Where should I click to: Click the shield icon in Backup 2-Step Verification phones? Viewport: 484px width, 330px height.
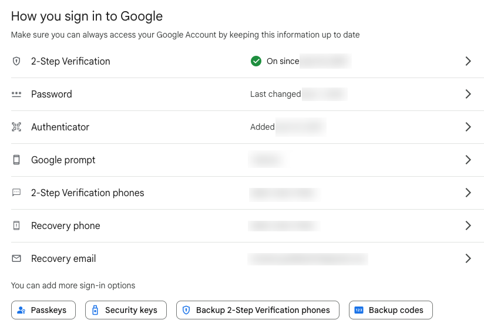click(186, 310)
